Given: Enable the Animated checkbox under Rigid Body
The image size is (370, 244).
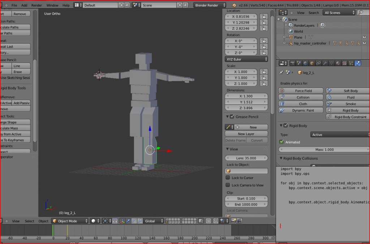Looking at the screenshot, I should (x=281, y=142).
